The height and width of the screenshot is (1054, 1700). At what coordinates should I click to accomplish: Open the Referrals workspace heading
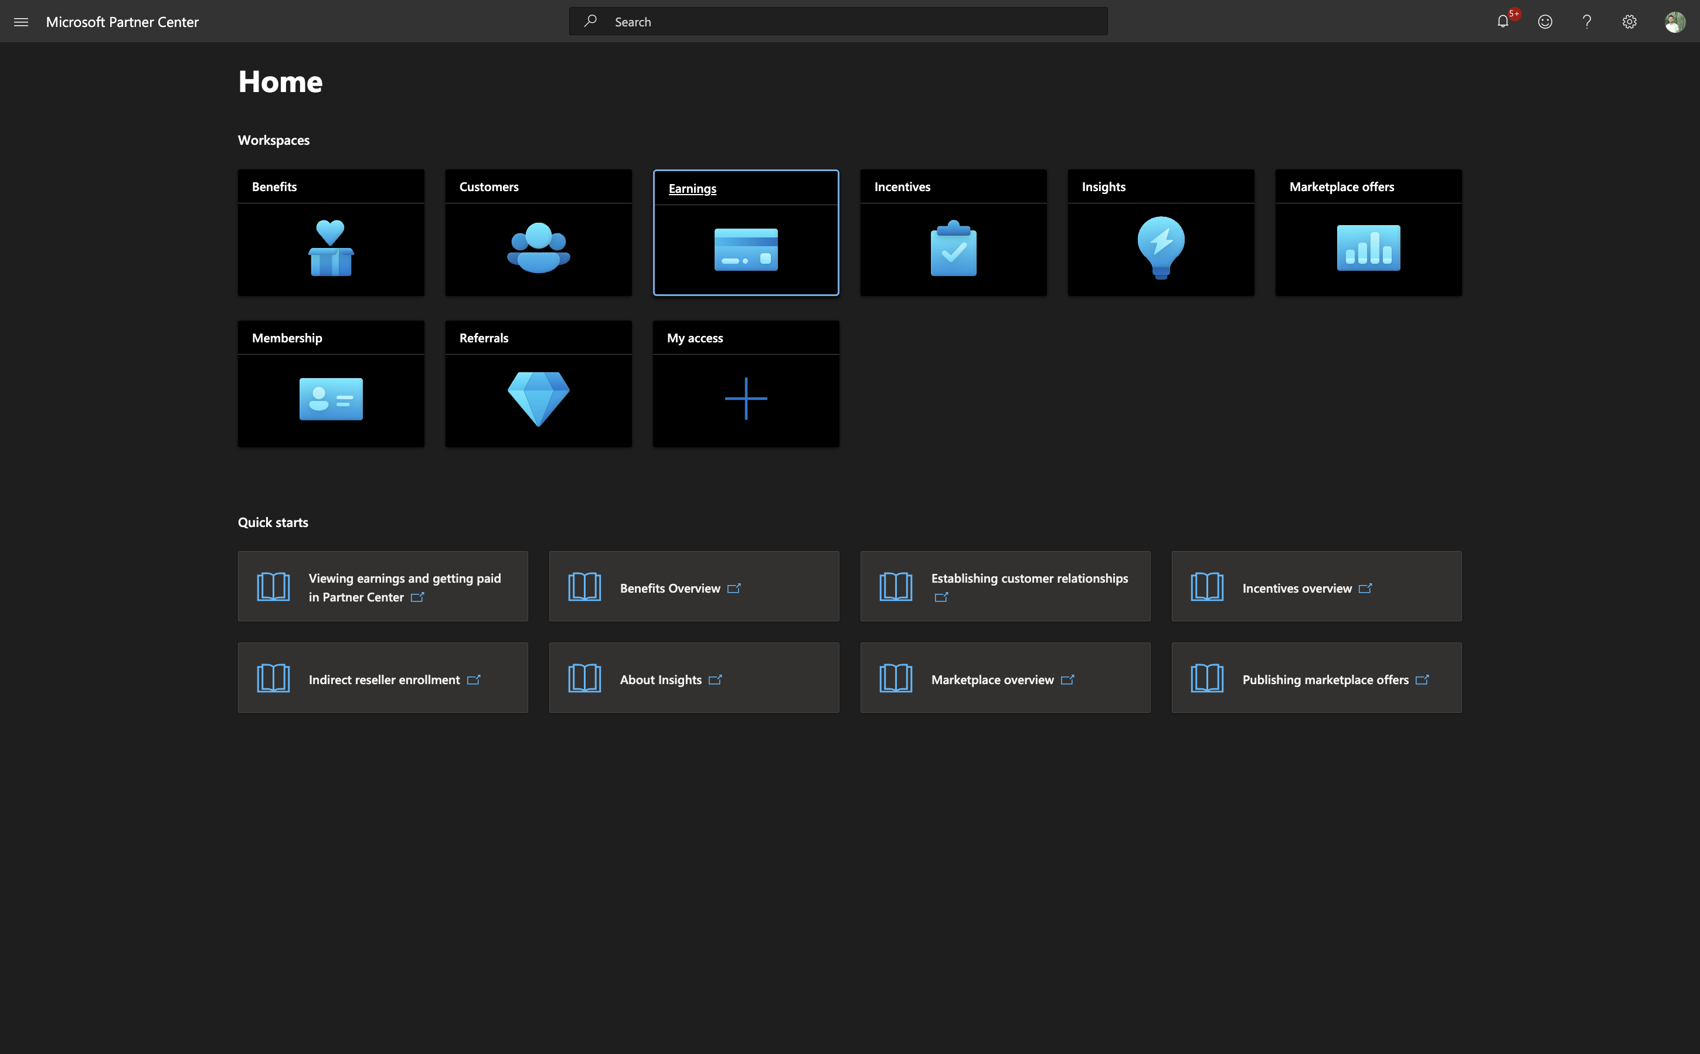tap(484, 338)
